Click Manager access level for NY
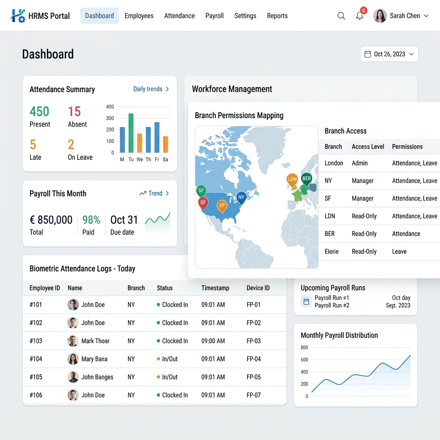The image size is (440, 440). pos(363,181)
